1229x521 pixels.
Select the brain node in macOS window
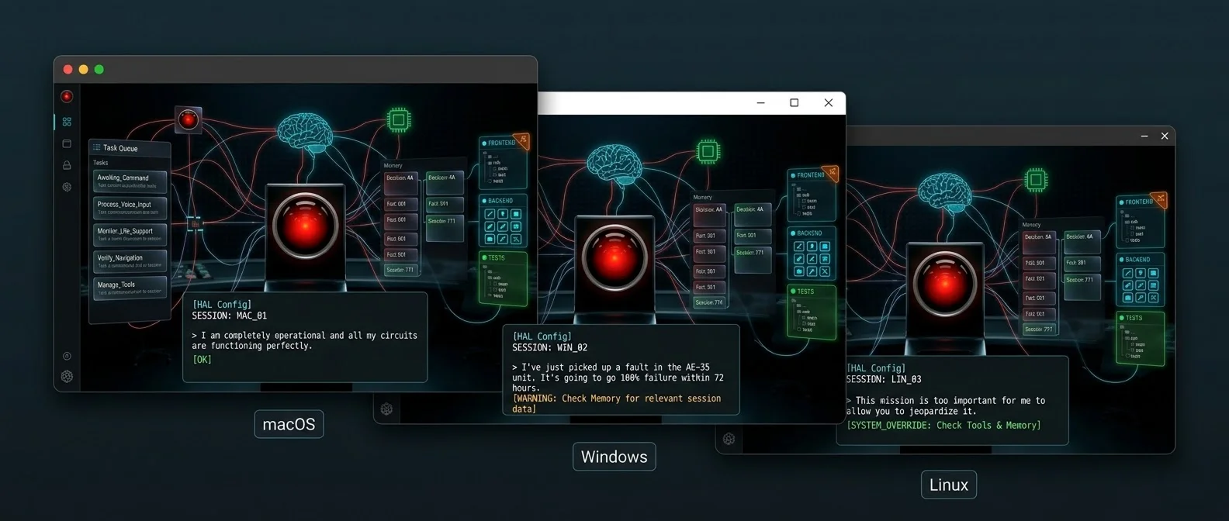tap(305, 132)
